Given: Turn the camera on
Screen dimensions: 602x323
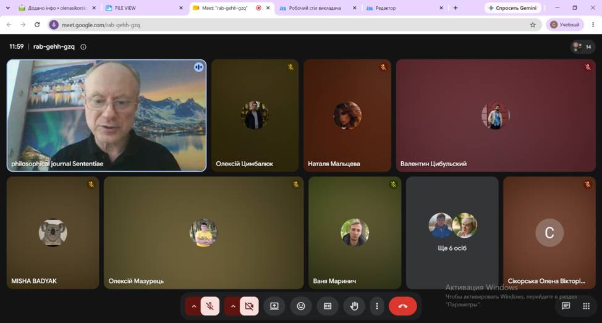Looking at the screenshot, I should click(249, 306).
